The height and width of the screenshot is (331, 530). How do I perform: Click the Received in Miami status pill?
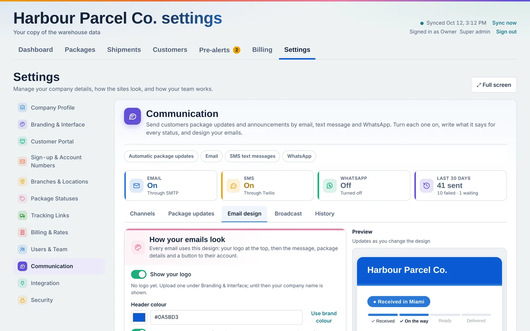point(398,302)
